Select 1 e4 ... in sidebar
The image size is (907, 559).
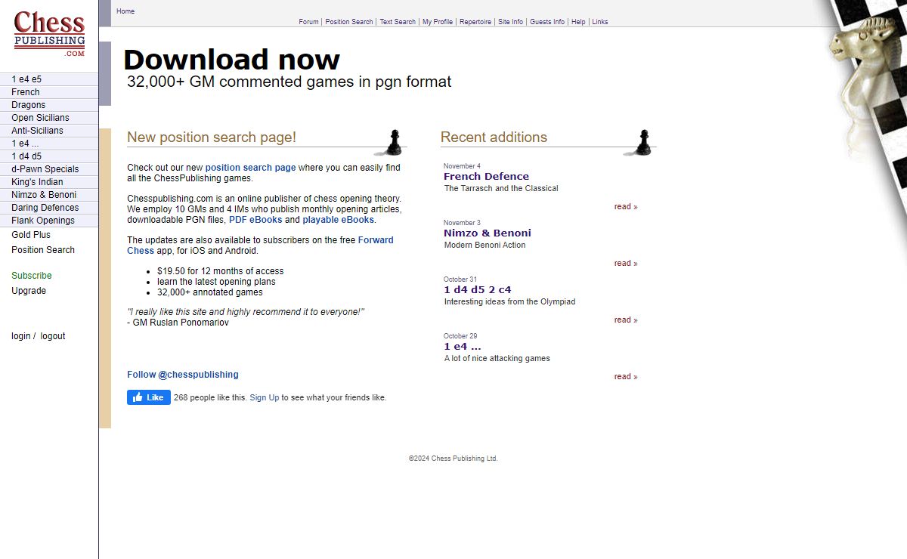tap(49, 144)
